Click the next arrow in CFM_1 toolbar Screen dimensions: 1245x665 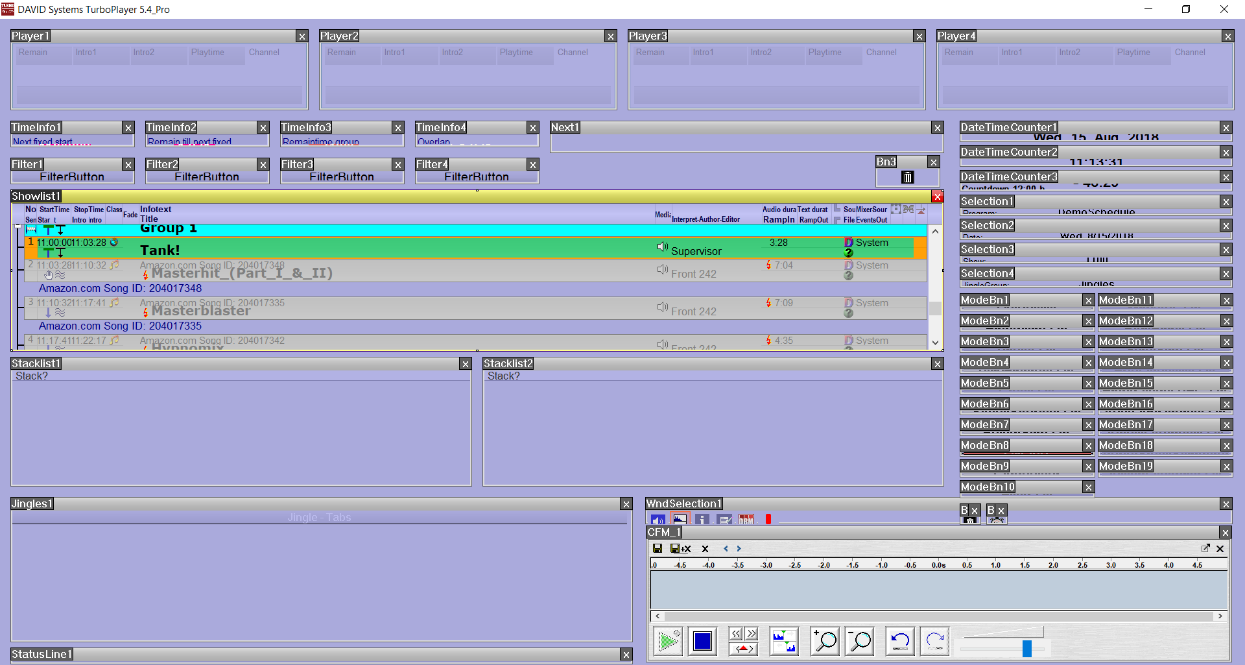(x=739, y=549)
